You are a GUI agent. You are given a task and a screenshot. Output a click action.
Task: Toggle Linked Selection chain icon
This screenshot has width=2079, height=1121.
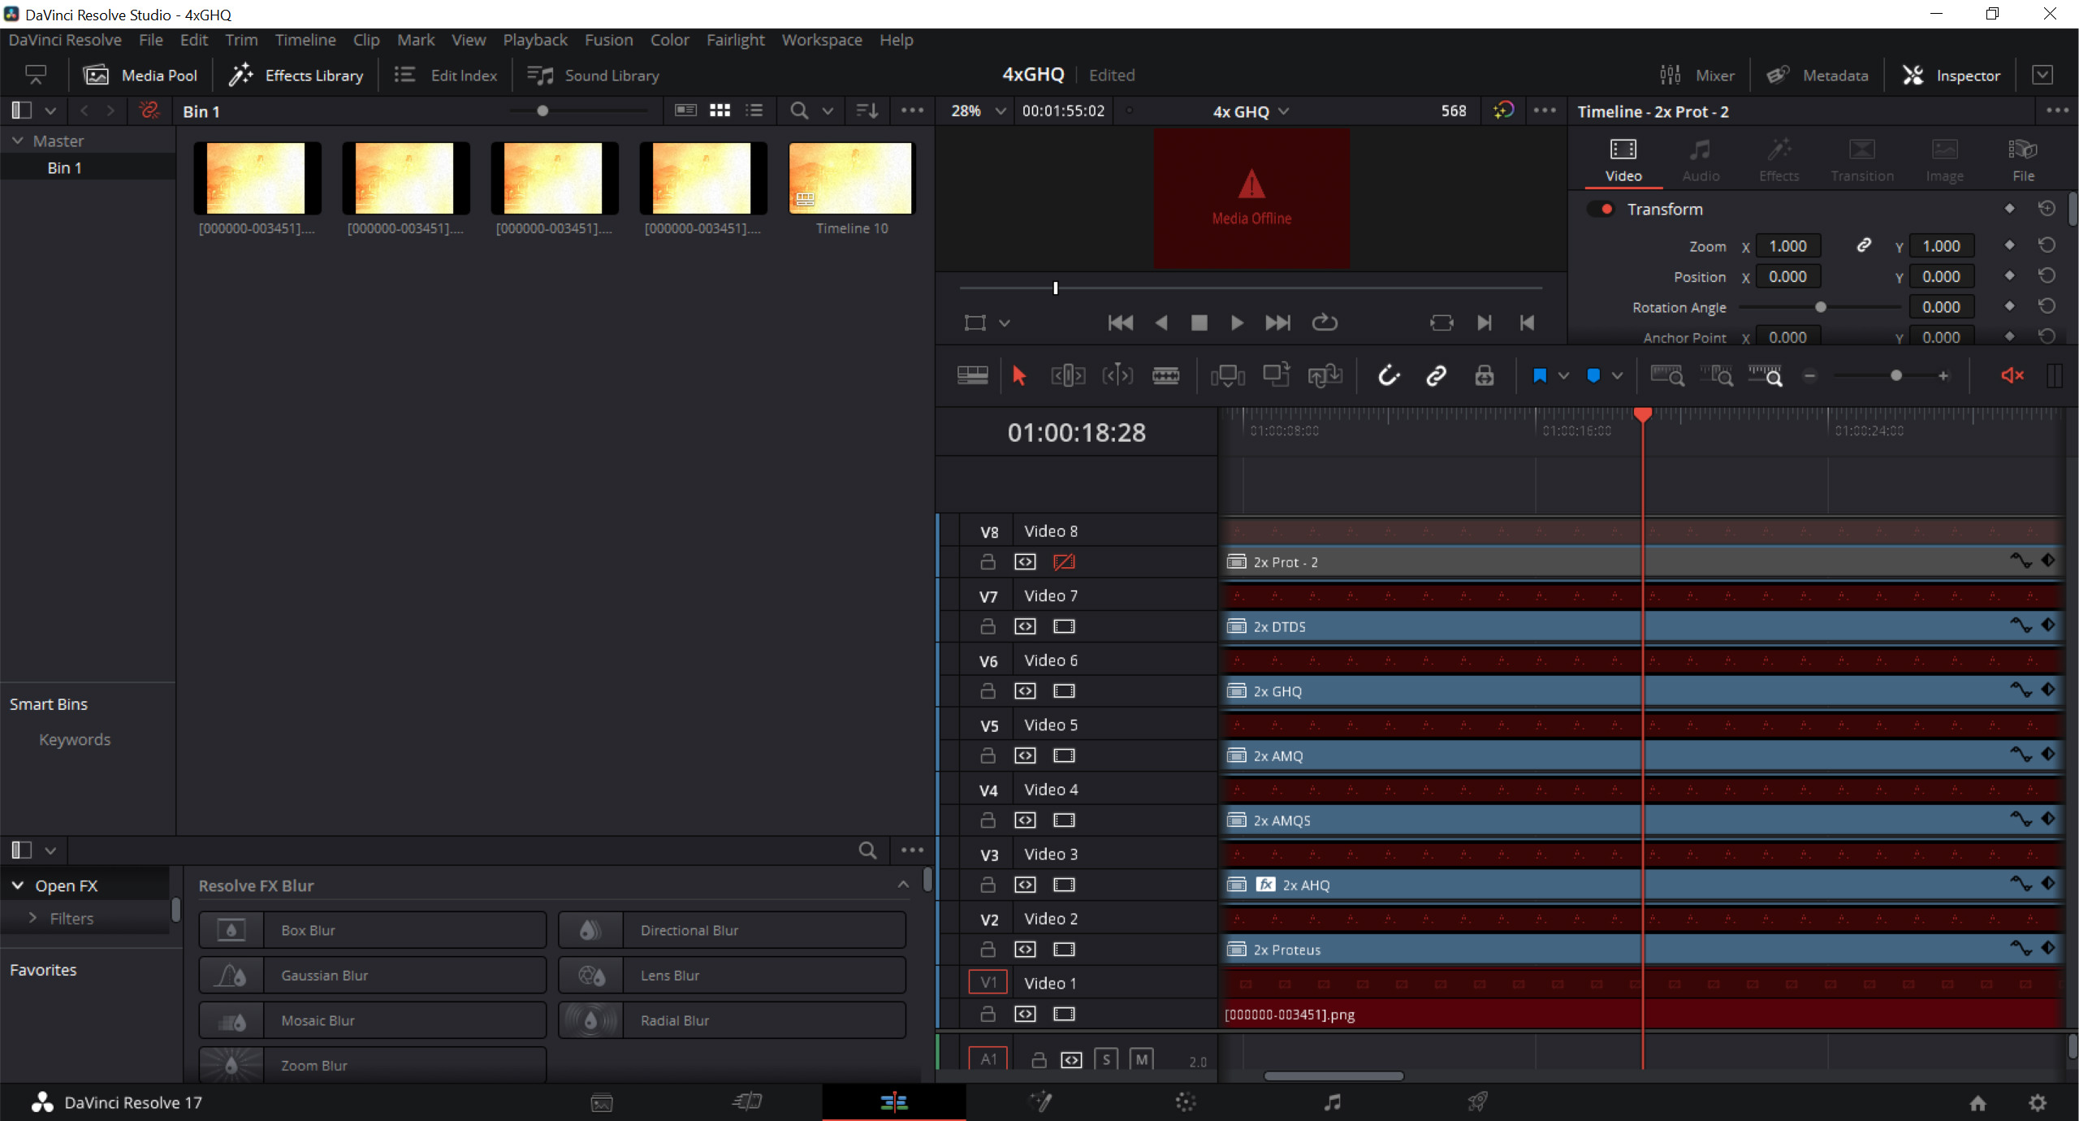point(1436,375)
